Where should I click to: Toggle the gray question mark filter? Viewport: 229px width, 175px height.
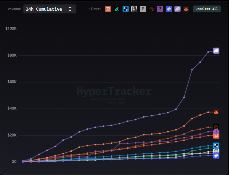pyautogui.click(x=143, y=9)
